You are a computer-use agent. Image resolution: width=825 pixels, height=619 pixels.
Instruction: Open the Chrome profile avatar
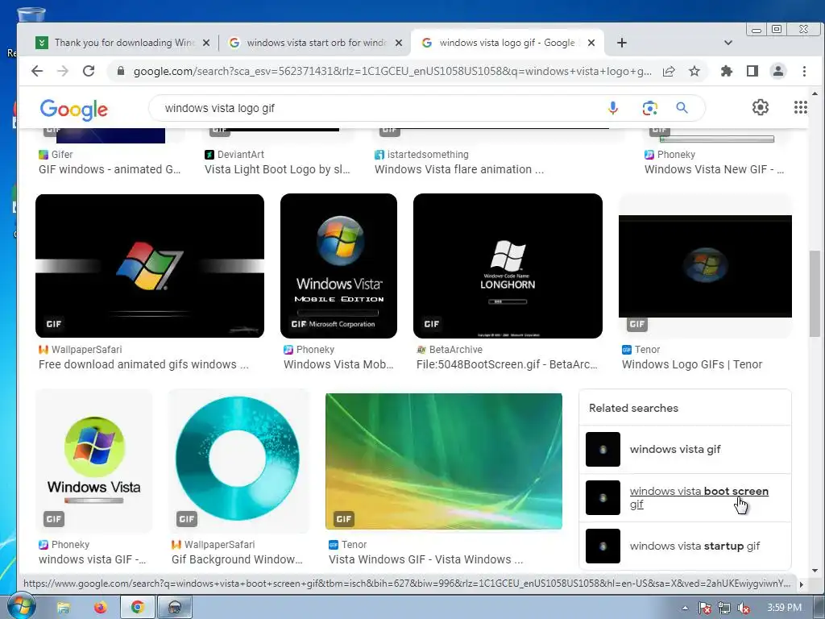(777, 71)
